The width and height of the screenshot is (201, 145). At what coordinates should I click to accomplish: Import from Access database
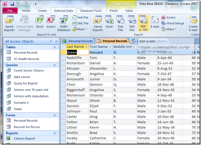51,22
